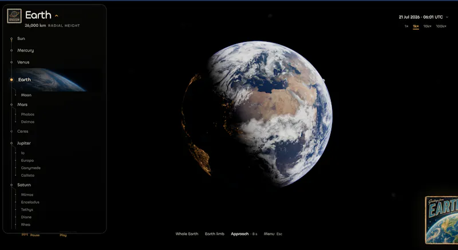This screenshot has height=250, width=458.
Task: Go to Rhea moon
Action: point(26,225)
